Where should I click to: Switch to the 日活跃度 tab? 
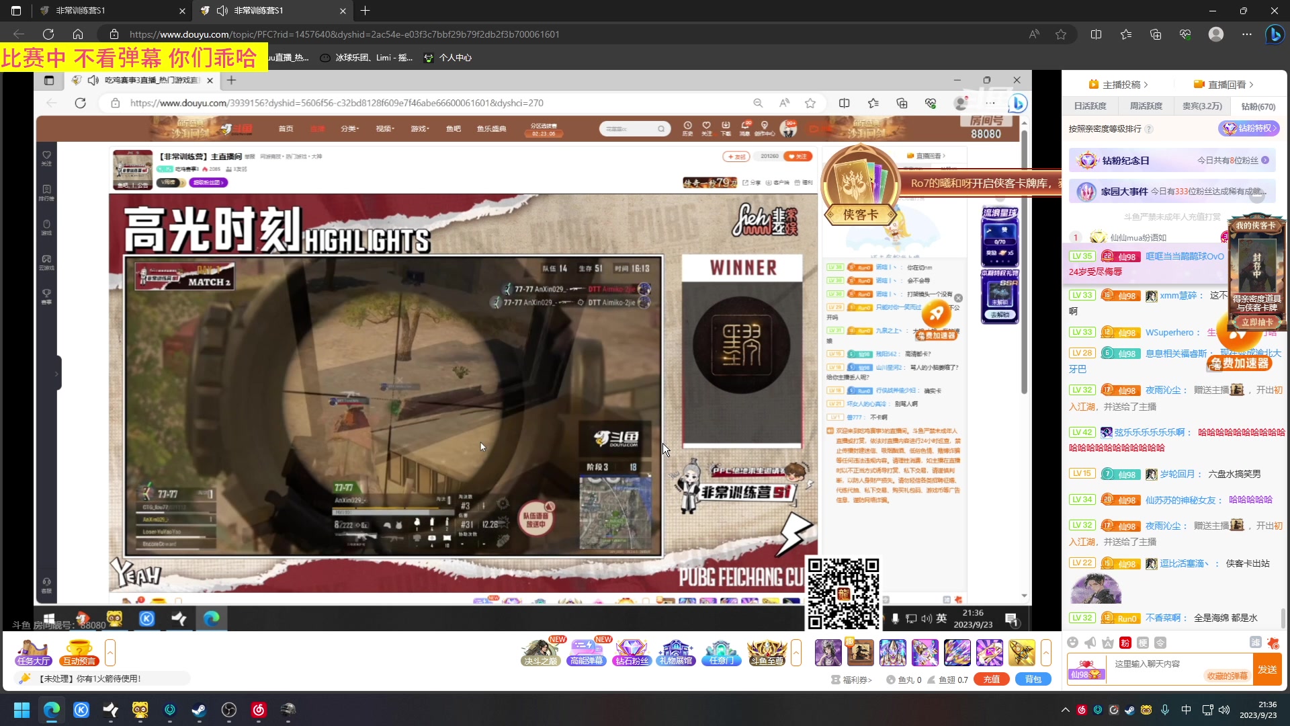1090,106
